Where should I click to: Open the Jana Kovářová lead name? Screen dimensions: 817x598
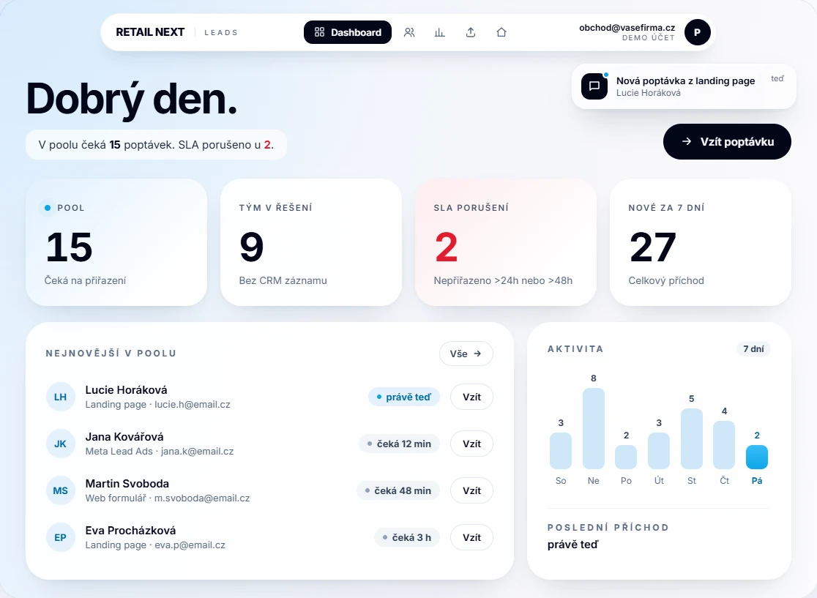(x=124, y=436)
